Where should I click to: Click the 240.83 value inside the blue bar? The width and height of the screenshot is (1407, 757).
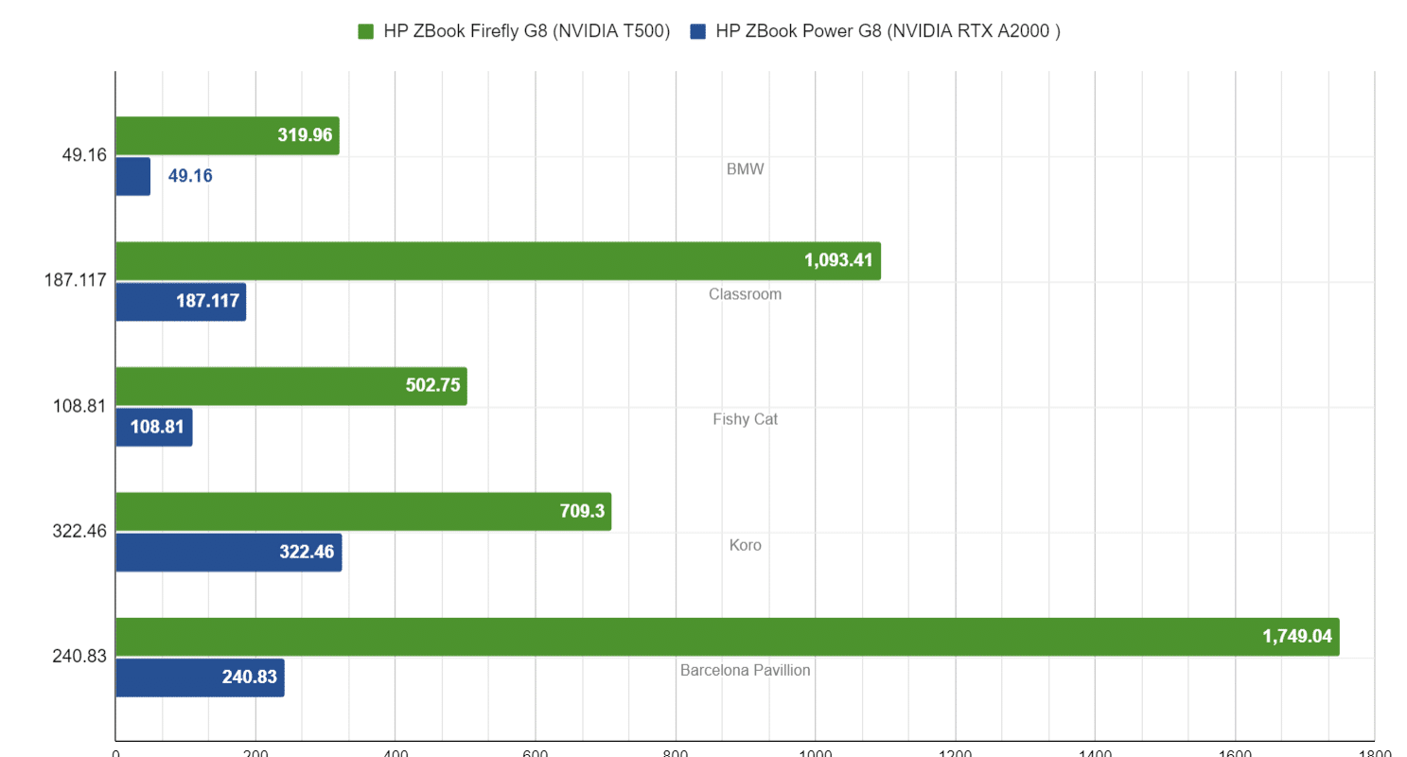click(x=250, y=678)
